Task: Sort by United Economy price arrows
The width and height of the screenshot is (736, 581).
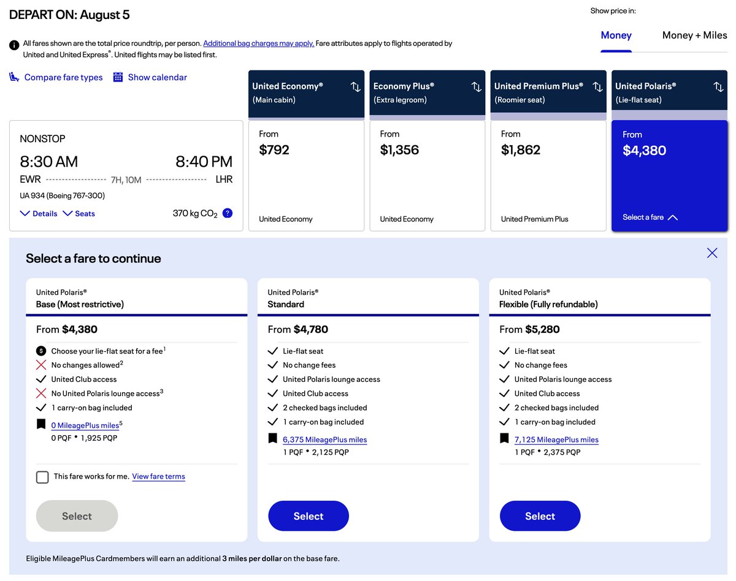Action: [x=356, y=87]
